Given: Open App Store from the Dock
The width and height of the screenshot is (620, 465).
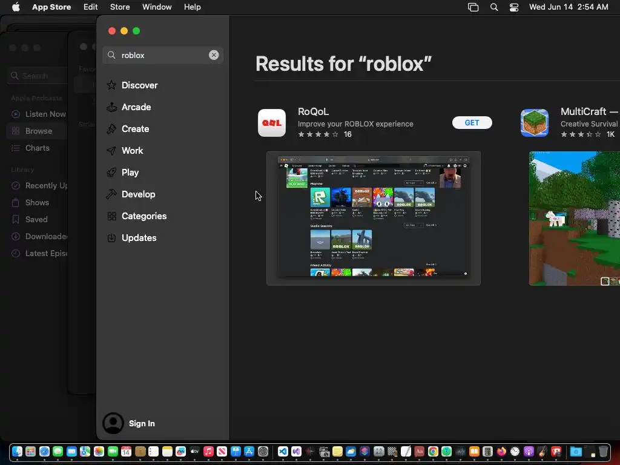Looking at the screenshot, I should pos(249,451).
